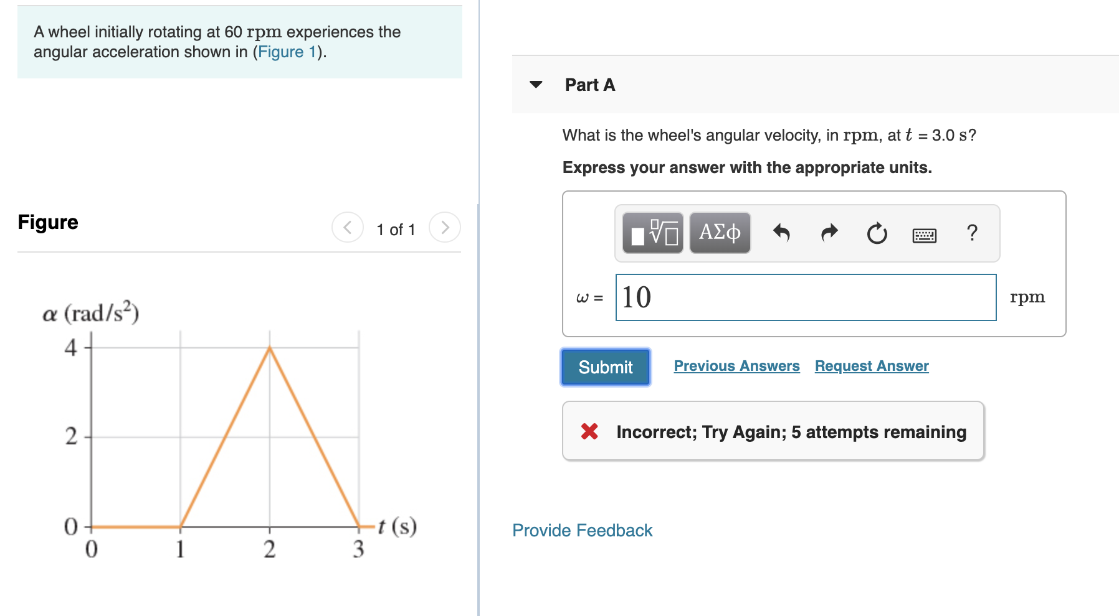1119x616 pixels.
Task: Reset the answer input using the refresh icon
Action: point(877,233)
